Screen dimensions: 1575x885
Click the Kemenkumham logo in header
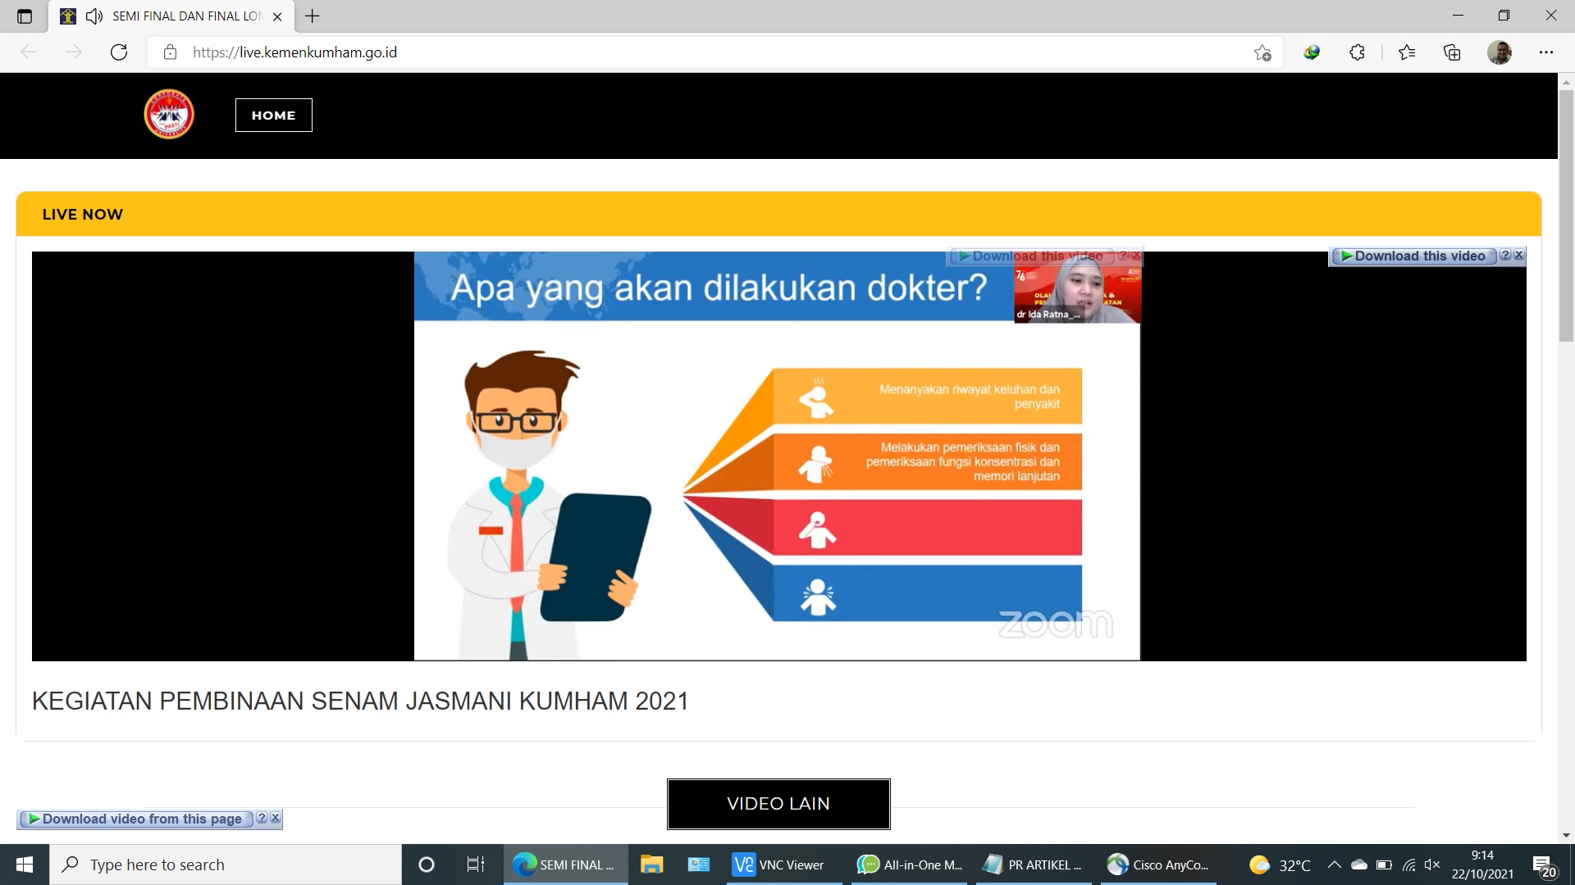pyautogui.click(x=169, y=115)
